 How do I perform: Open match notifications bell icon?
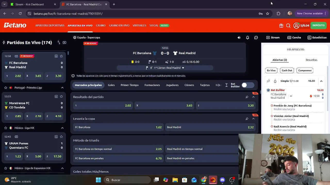click(x=247, y=38)
